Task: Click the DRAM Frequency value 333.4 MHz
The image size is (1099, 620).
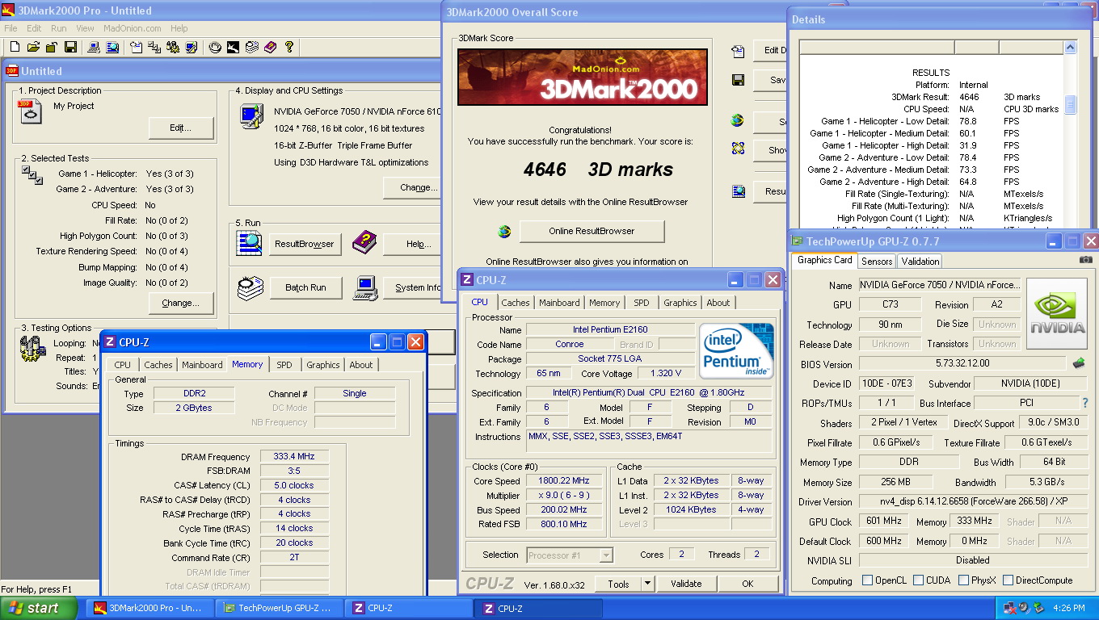Action: [294, 457]
